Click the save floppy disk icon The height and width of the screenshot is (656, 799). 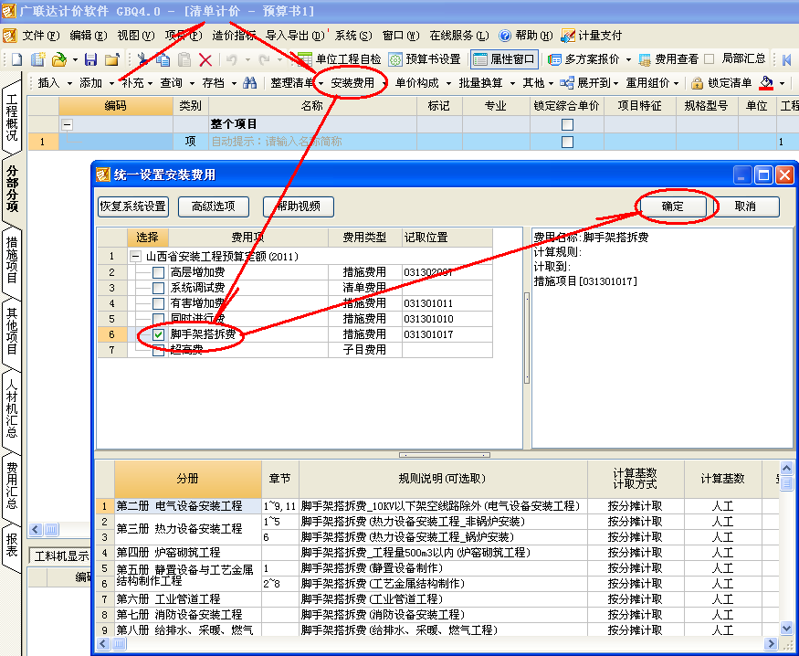pos(90,59)
